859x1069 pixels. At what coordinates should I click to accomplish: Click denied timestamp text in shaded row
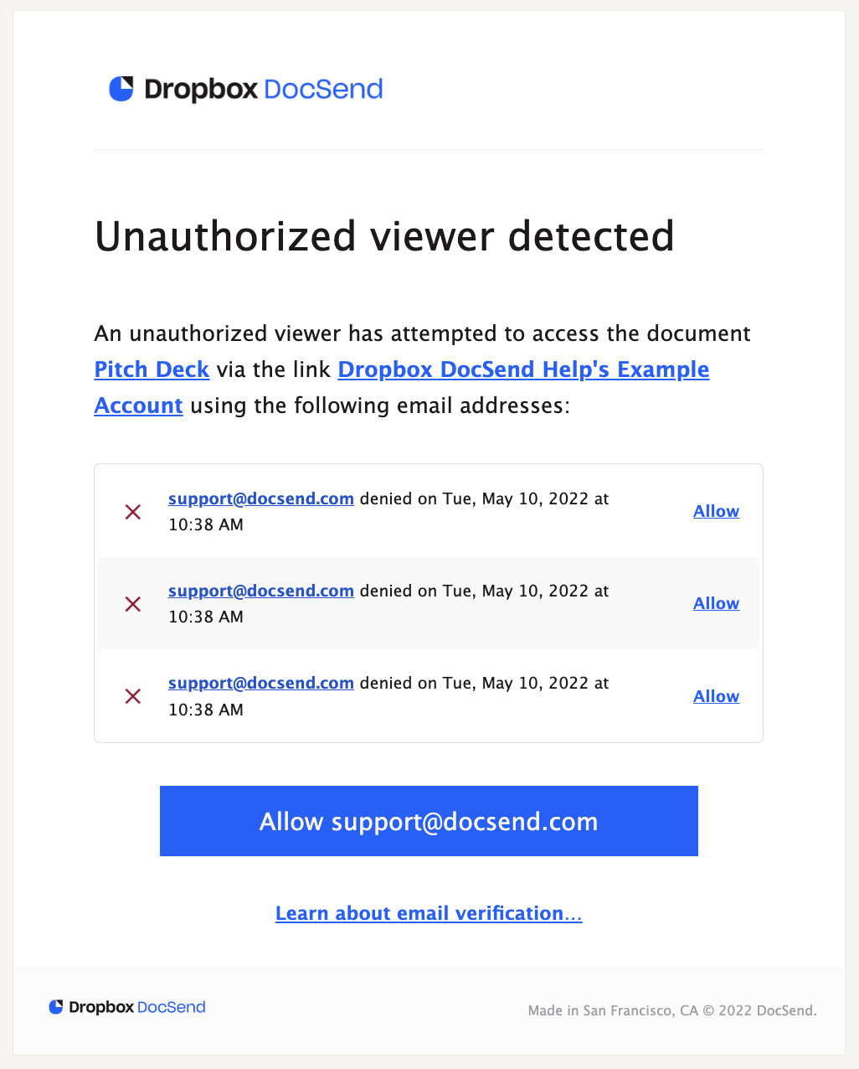(388, 603)
